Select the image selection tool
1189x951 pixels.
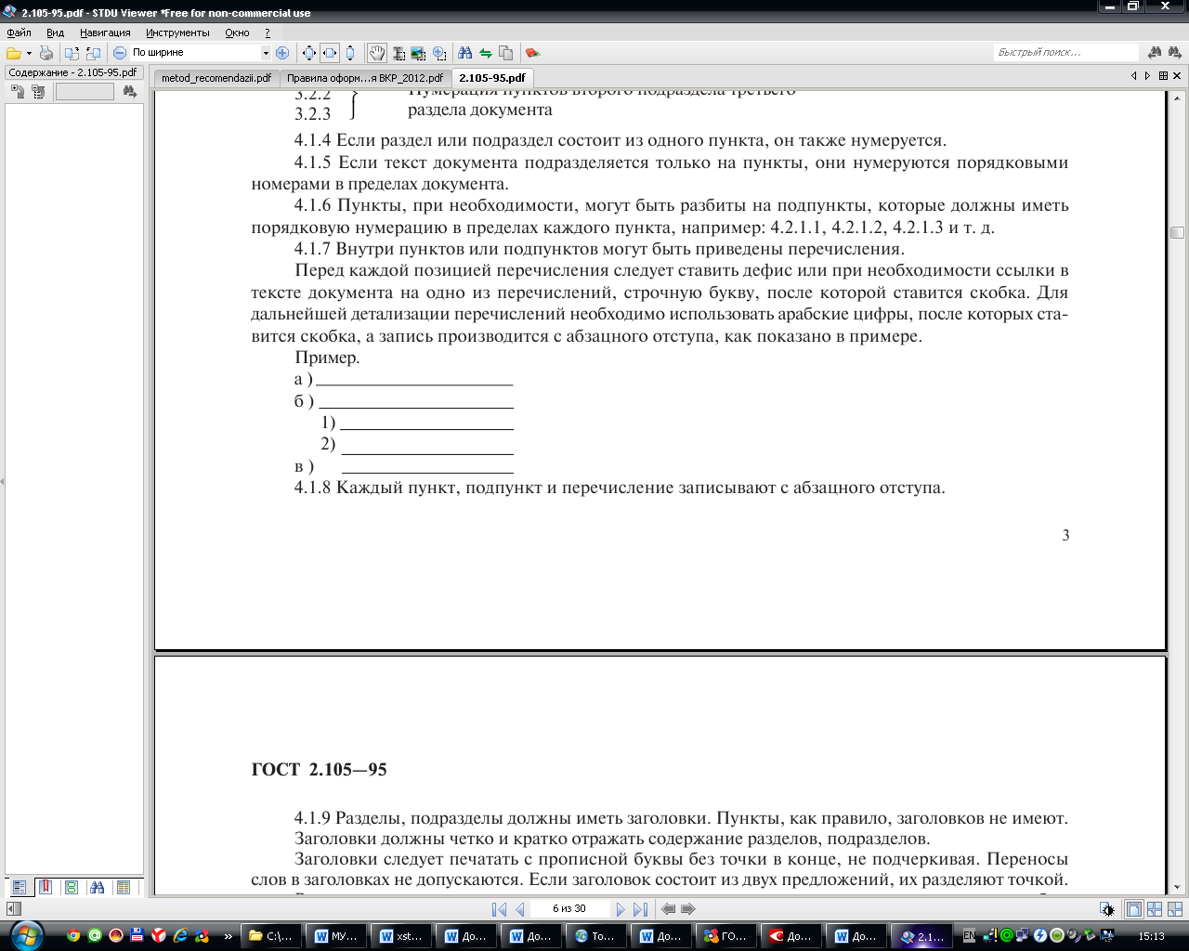[x=418, y=53]
